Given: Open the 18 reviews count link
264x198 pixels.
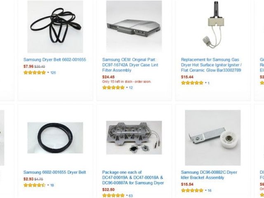Looking at the screenshot, I should (52, 185).
